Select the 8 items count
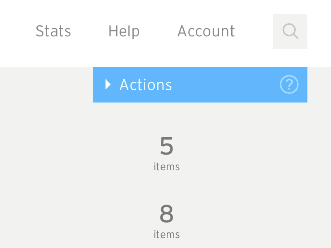The image size is (331, 248). tap(167, 222)
